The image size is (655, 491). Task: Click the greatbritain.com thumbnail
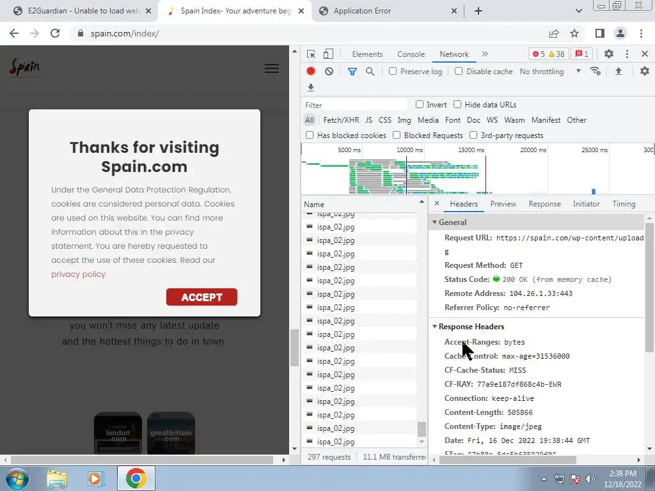[x=171, y=433]
